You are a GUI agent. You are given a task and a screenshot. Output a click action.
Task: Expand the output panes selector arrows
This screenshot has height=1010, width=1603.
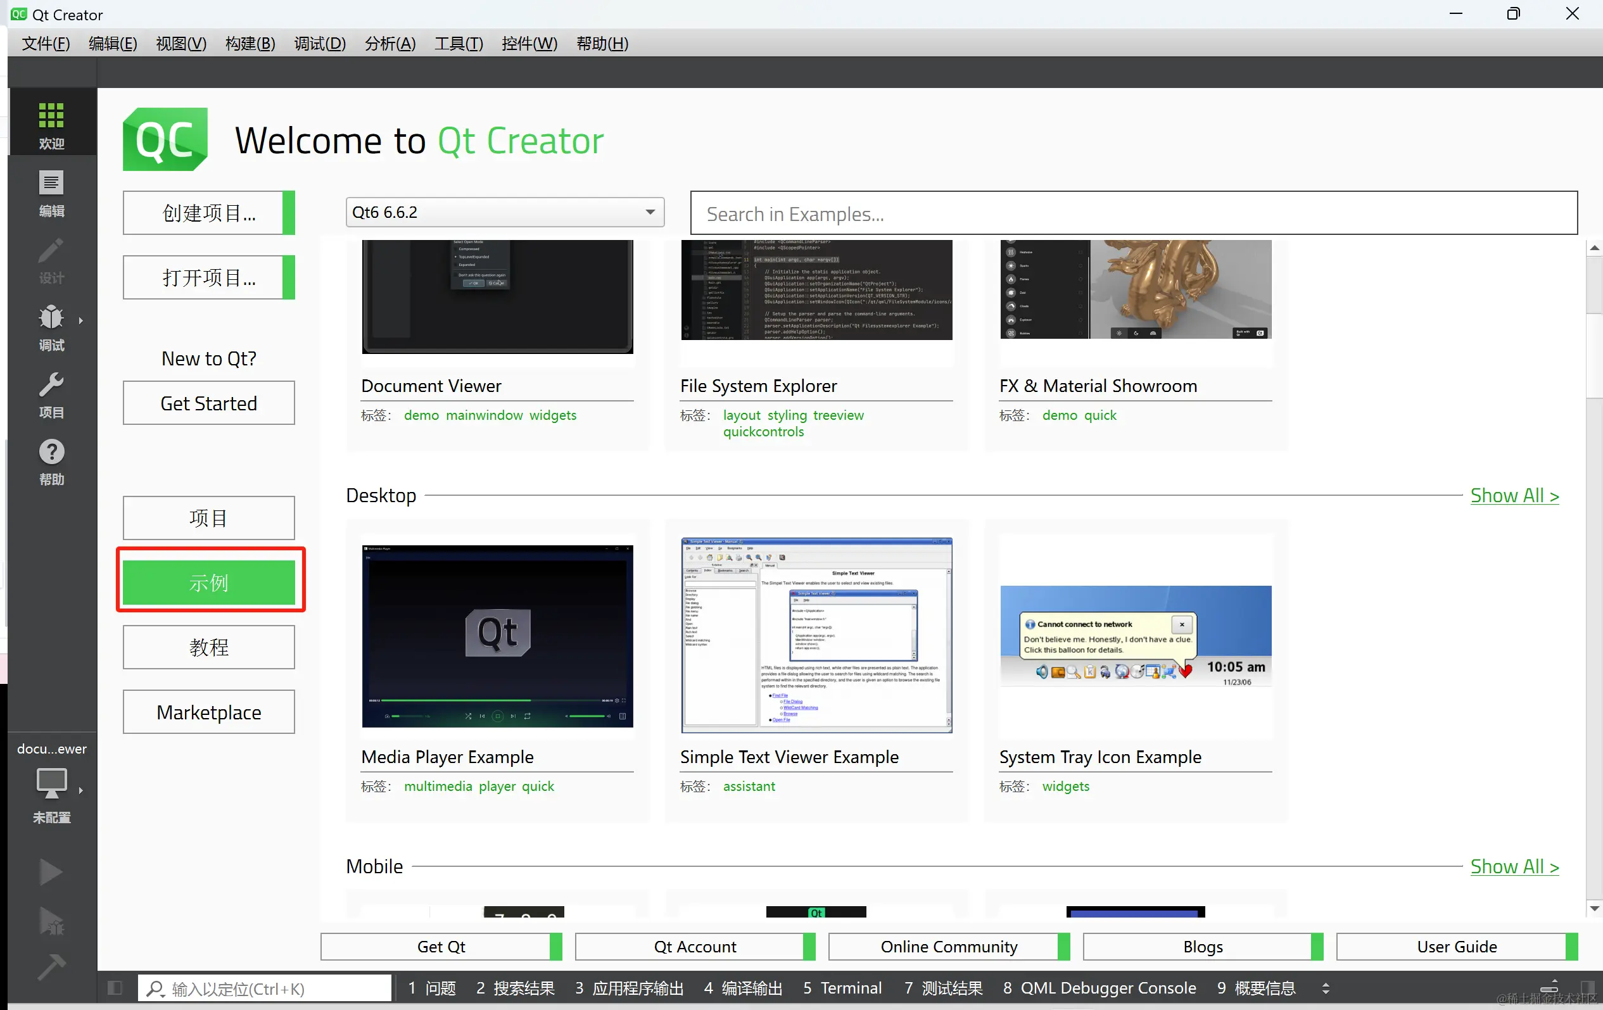coord(1326,988)
